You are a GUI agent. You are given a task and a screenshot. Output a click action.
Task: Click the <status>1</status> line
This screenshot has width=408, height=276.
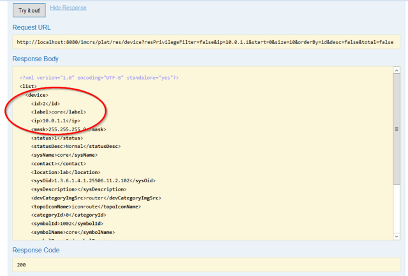click(x=57, y=138)
